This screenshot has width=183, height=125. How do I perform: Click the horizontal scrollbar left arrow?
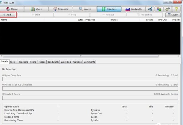pyautogui.click(x=1, y=56)
